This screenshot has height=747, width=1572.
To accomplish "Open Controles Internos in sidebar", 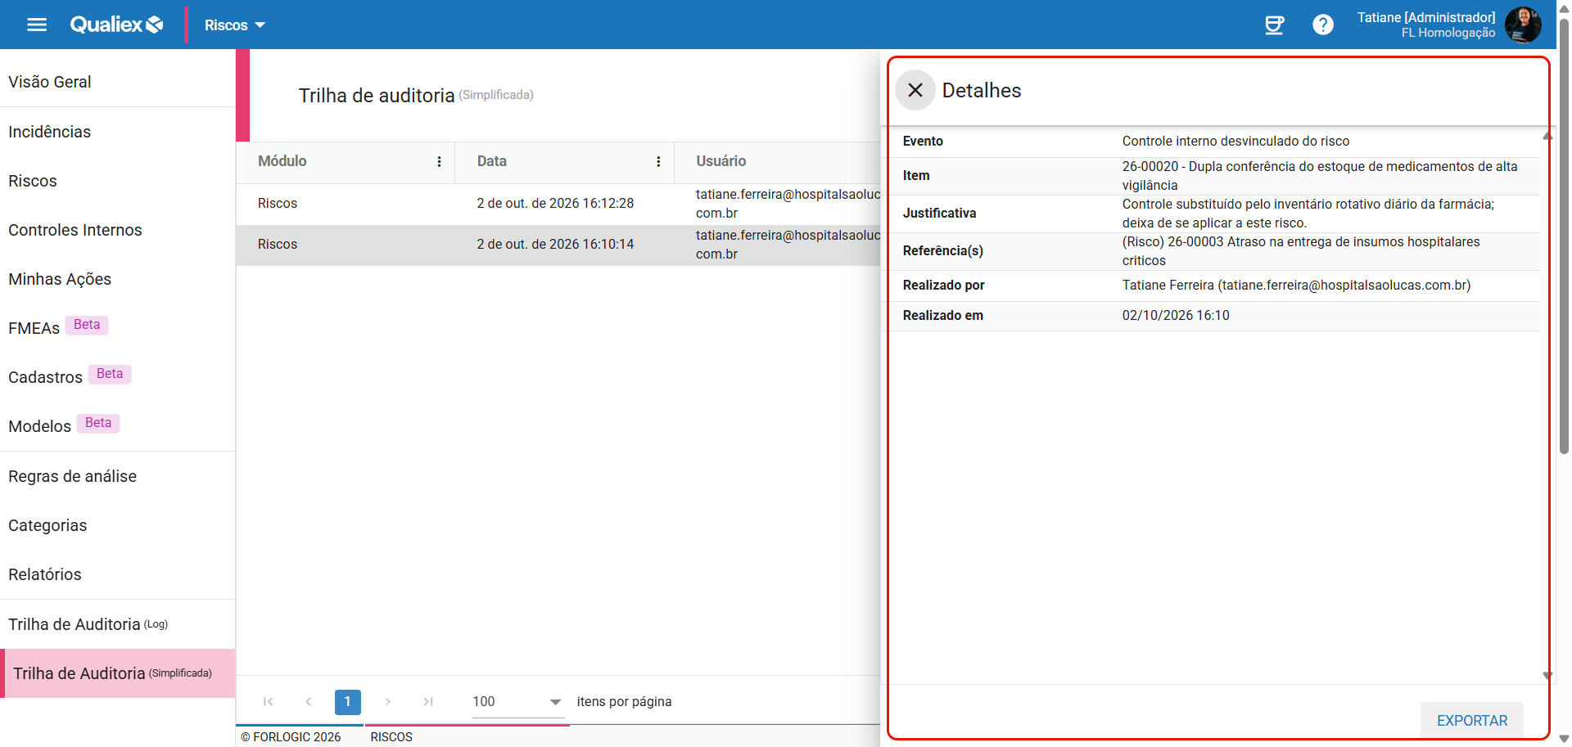I will 75,230.
